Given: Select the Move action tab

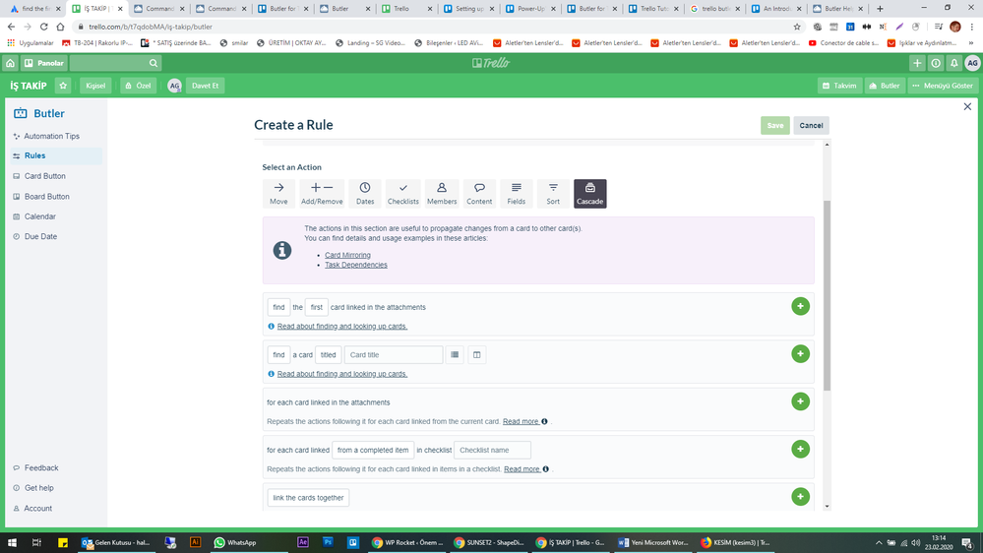Looking at the screenshot, I should pos(278,193).
